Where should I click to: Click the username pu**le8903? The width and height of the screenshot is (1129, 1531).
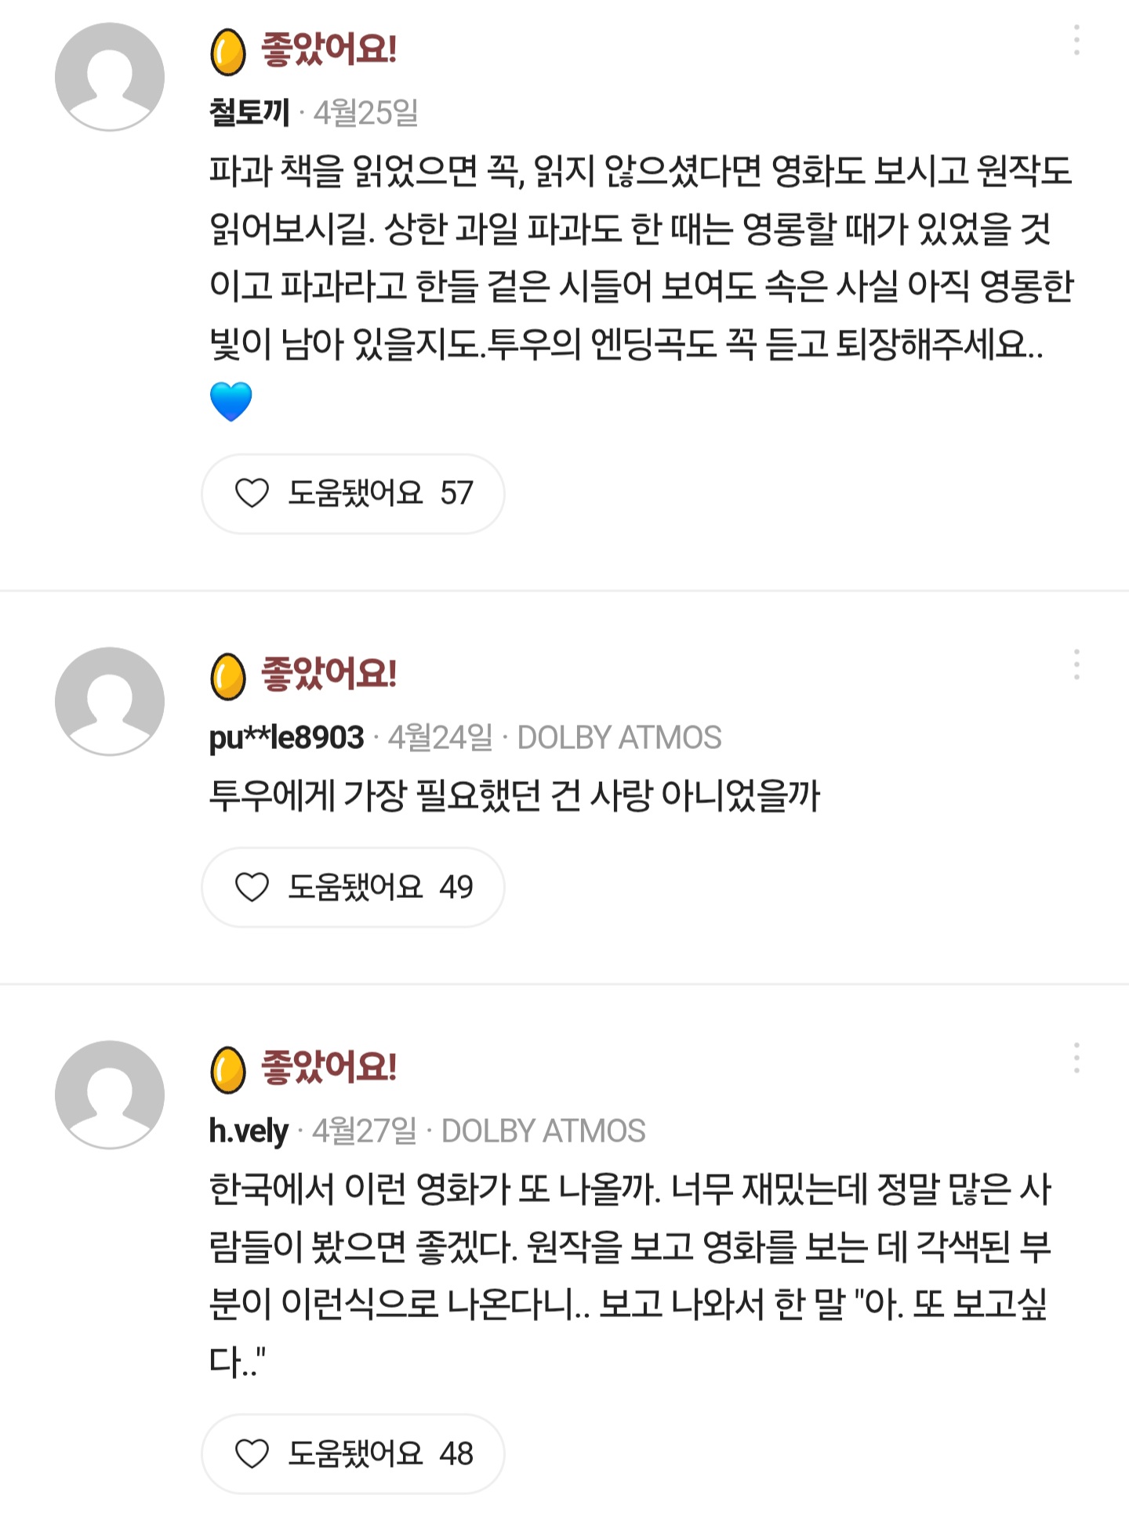click(286, 737)
